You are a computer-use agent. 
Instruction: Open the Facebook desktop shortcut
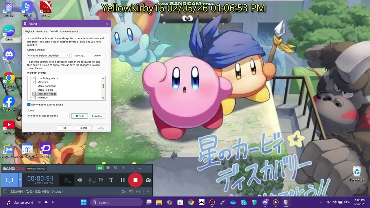(9, 103)
